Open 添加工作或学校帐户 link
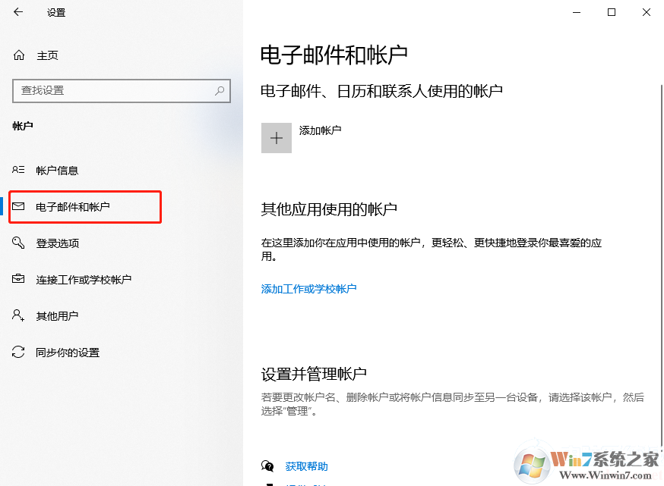Image resolution: width=664 pixels, height=486 pixels. (x=308, y=289)
